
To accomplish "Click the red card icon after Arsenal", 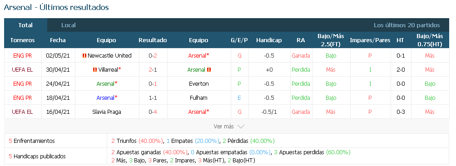I will click(x=209, y=70).
